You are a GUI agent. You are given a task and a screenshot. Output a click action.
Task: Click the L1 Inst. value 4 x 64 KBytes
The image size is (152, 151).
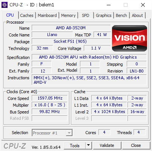109,105
